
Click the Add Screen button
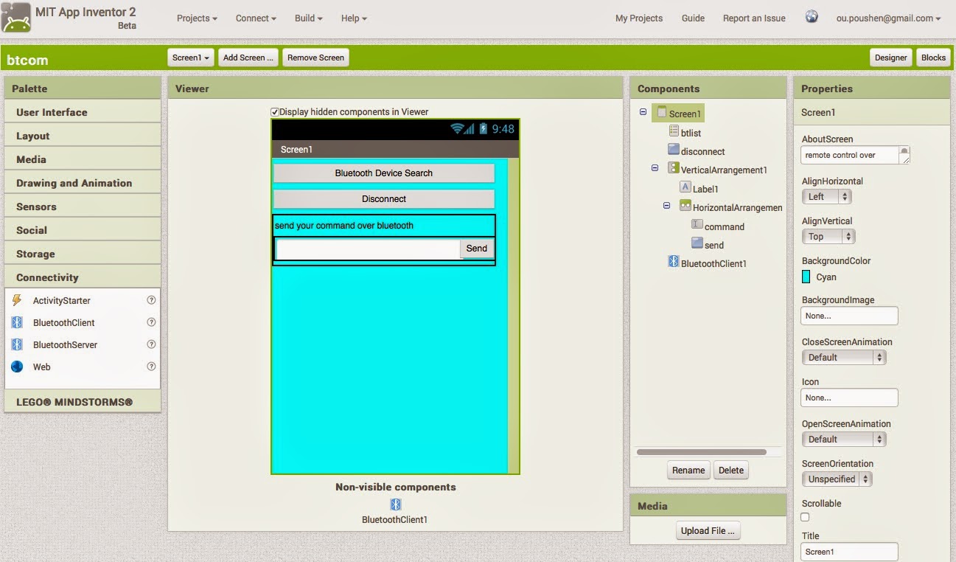tap(248, 58)
